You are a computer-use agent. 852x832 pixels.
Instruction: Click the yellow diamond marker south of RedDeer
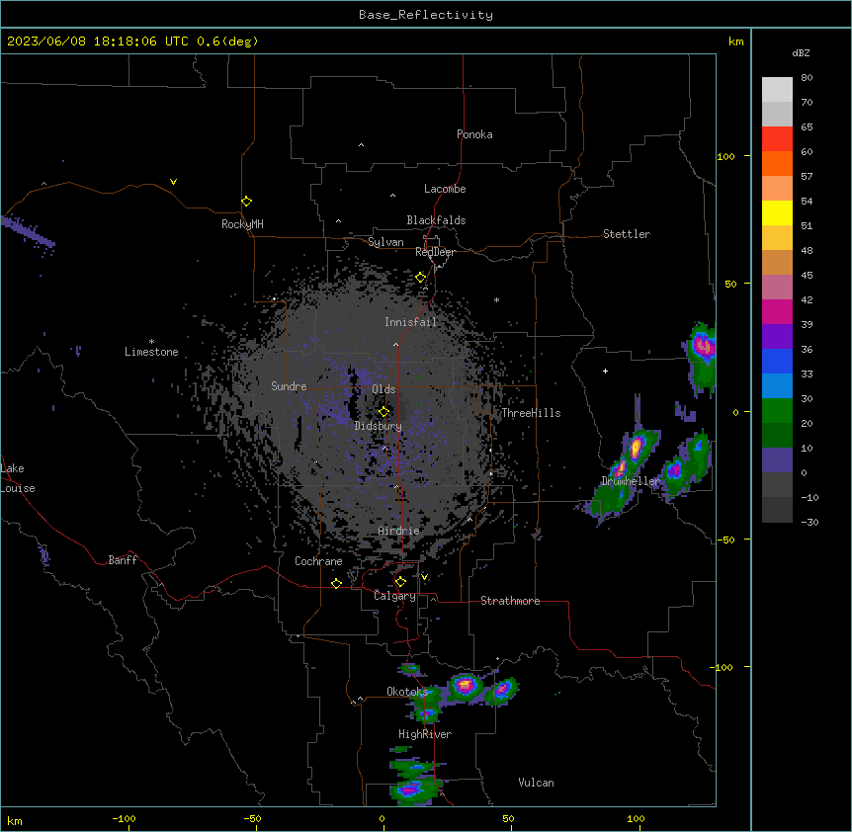(x=421, y=278)
